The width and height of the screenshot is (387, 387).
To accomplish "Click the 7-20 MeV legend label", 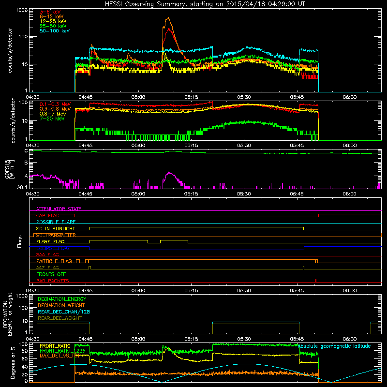I will coord(52,119).
